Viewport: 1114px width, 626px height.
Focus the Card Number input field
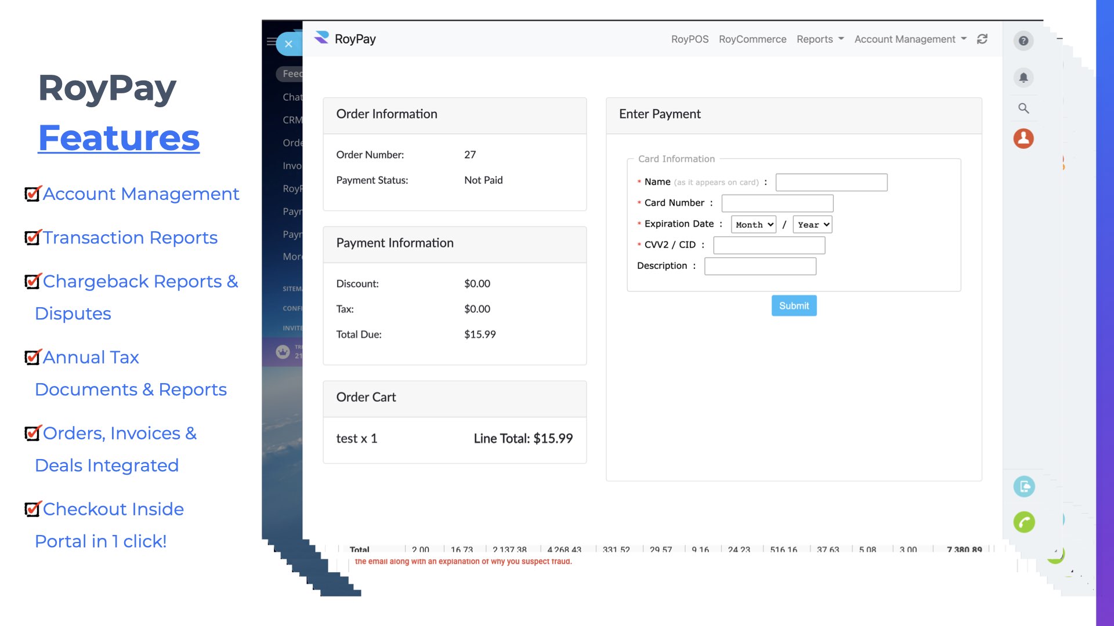tap(777, 203)
